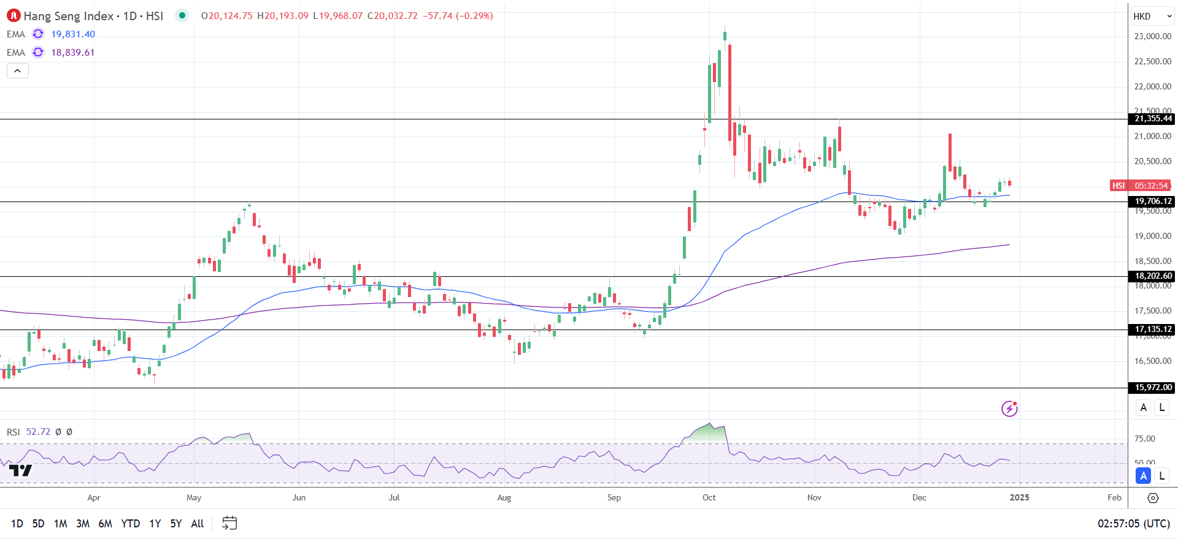Screen dimensions: 1178x539
Task: Toggle log scale L on the price axis
Action: (1161, 407)
